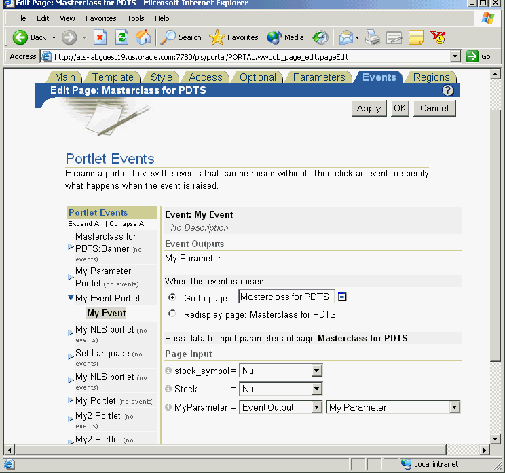Viewport: 505px width, 473px height.
Task: Expand the Masterclass for PDTS:Banner node
Action: tap(71, 247)
